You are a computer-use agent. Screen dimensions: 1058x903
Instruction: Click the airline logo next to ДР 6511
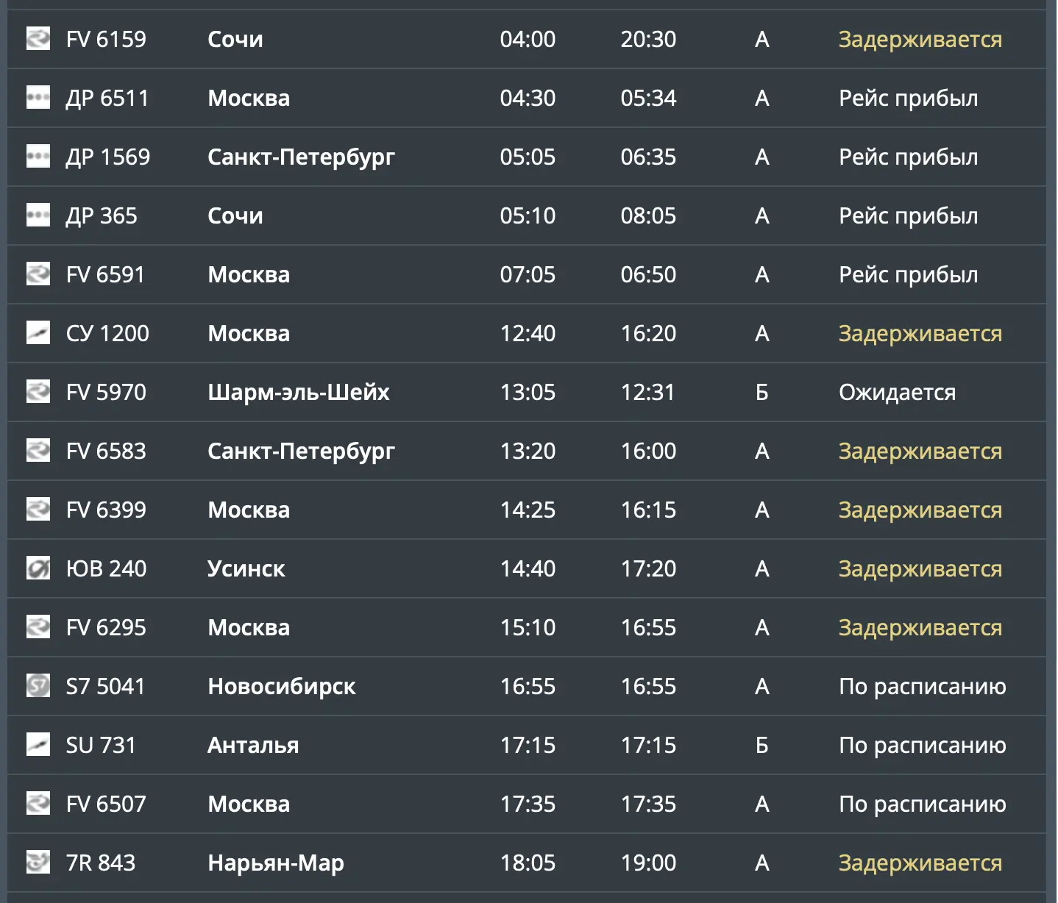(38, 97)
